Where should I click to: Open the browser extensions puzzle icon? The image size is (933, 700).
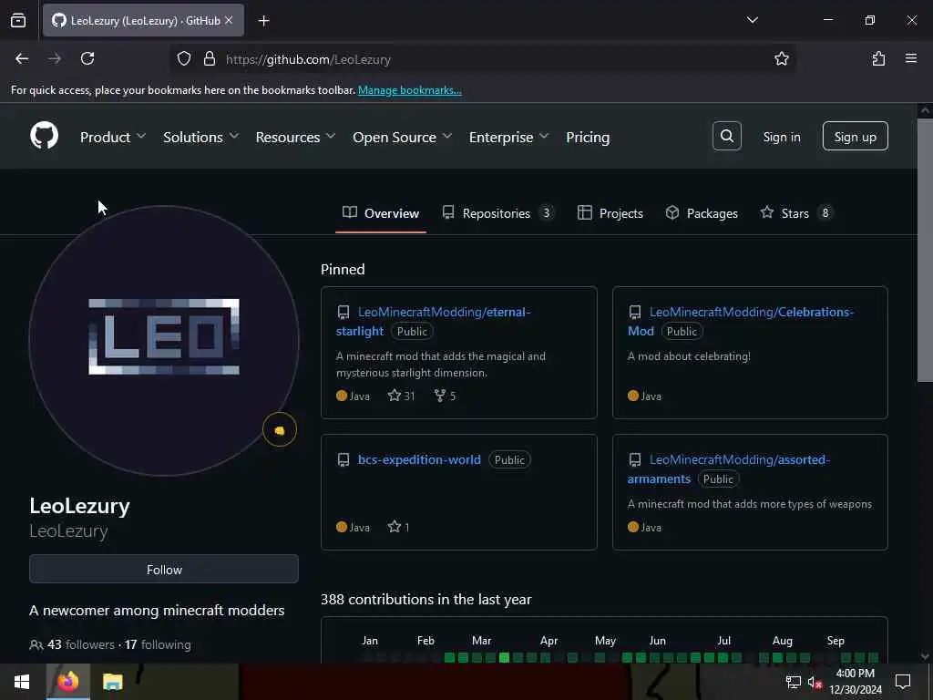[x=878, y=58]
